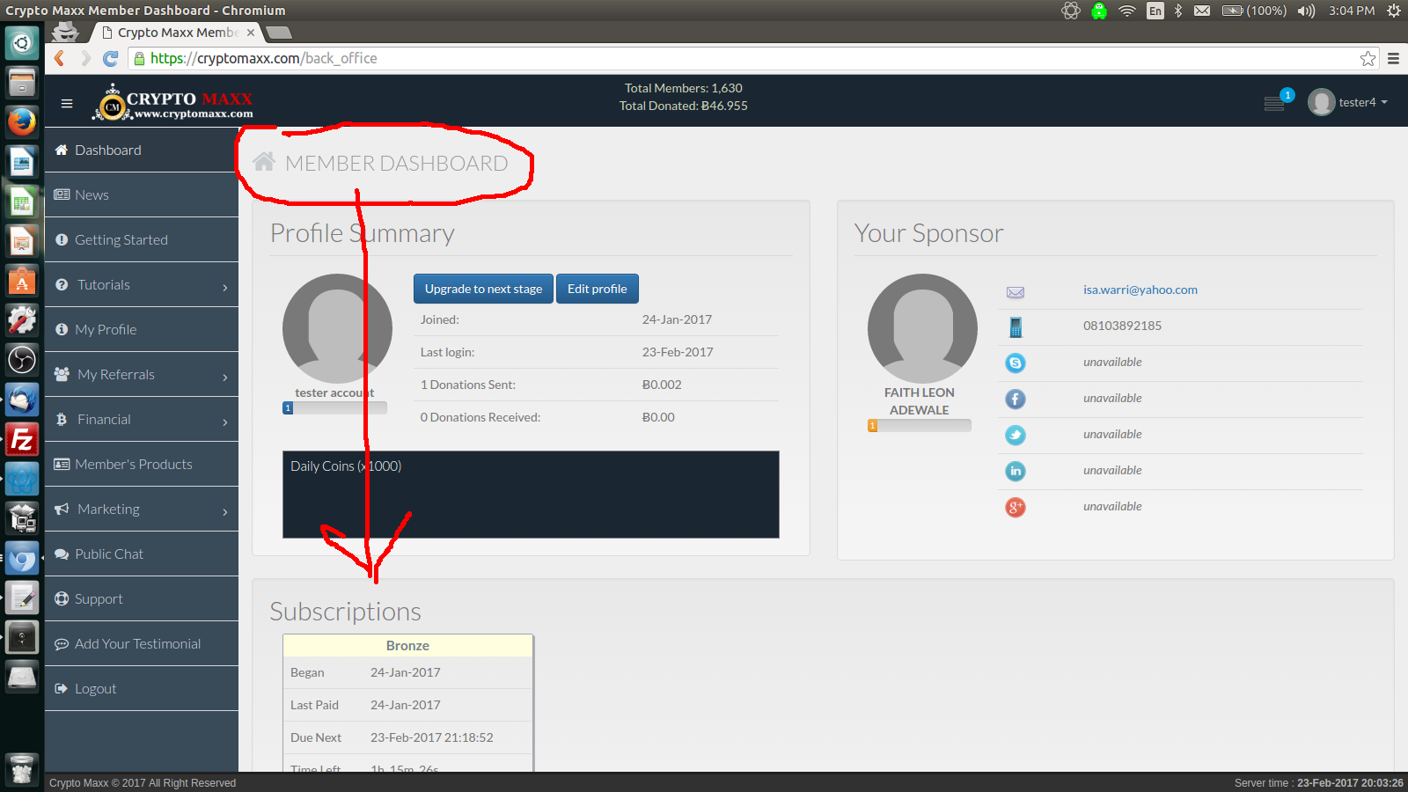
Task: Click the My Referrals people icon
Action: 62,374
